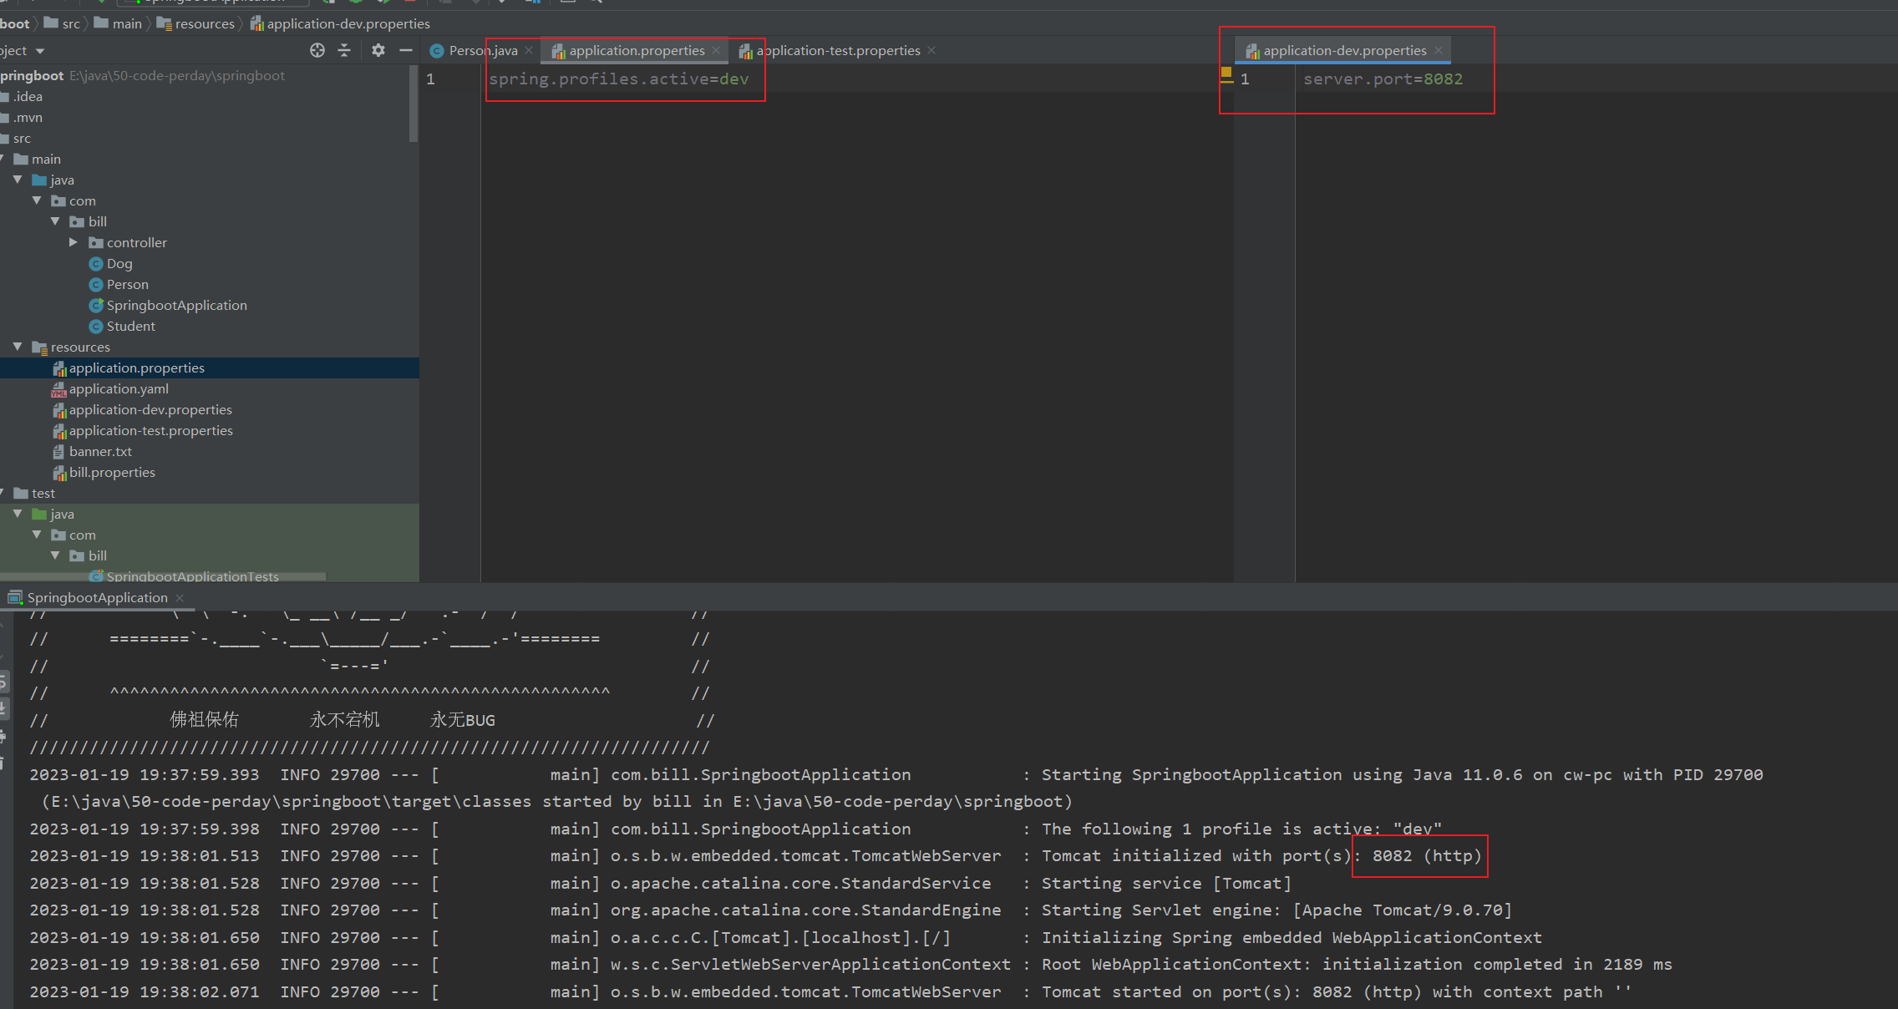Viewport: 1898px width, 1009px height.
Task: Click resources in breadcrumb path
Action: tap(205, 23)
